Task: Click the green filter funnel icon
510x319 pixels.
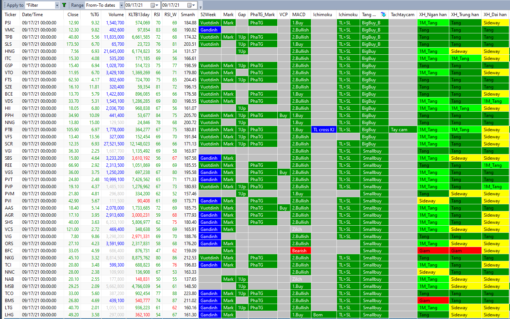Action: (64, 5)
